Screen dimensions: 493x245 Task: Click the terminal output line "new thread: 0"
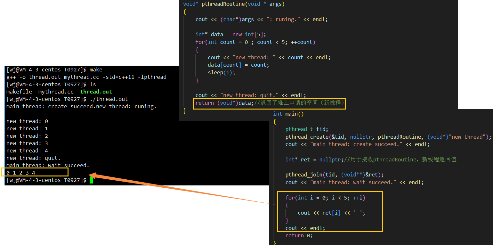(27, 121)
